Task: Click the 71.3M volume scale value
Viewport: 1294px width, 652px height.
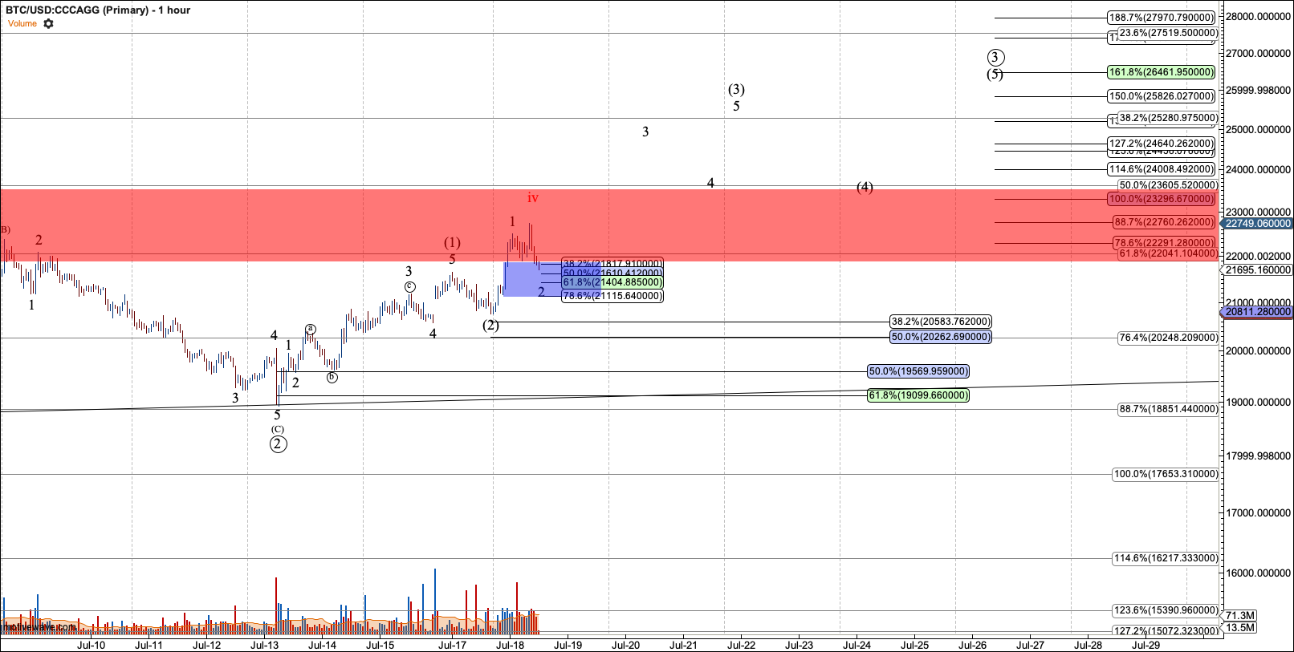Action: pyautogui.click(x=1241, y=616)
